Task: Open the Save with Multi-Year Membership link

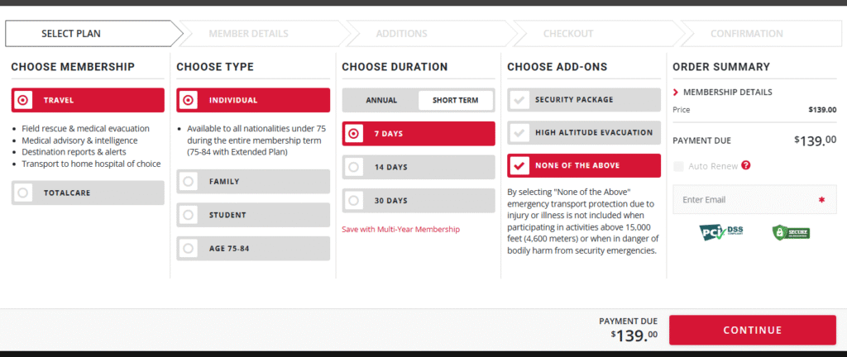Action: (x=400, y=229)
